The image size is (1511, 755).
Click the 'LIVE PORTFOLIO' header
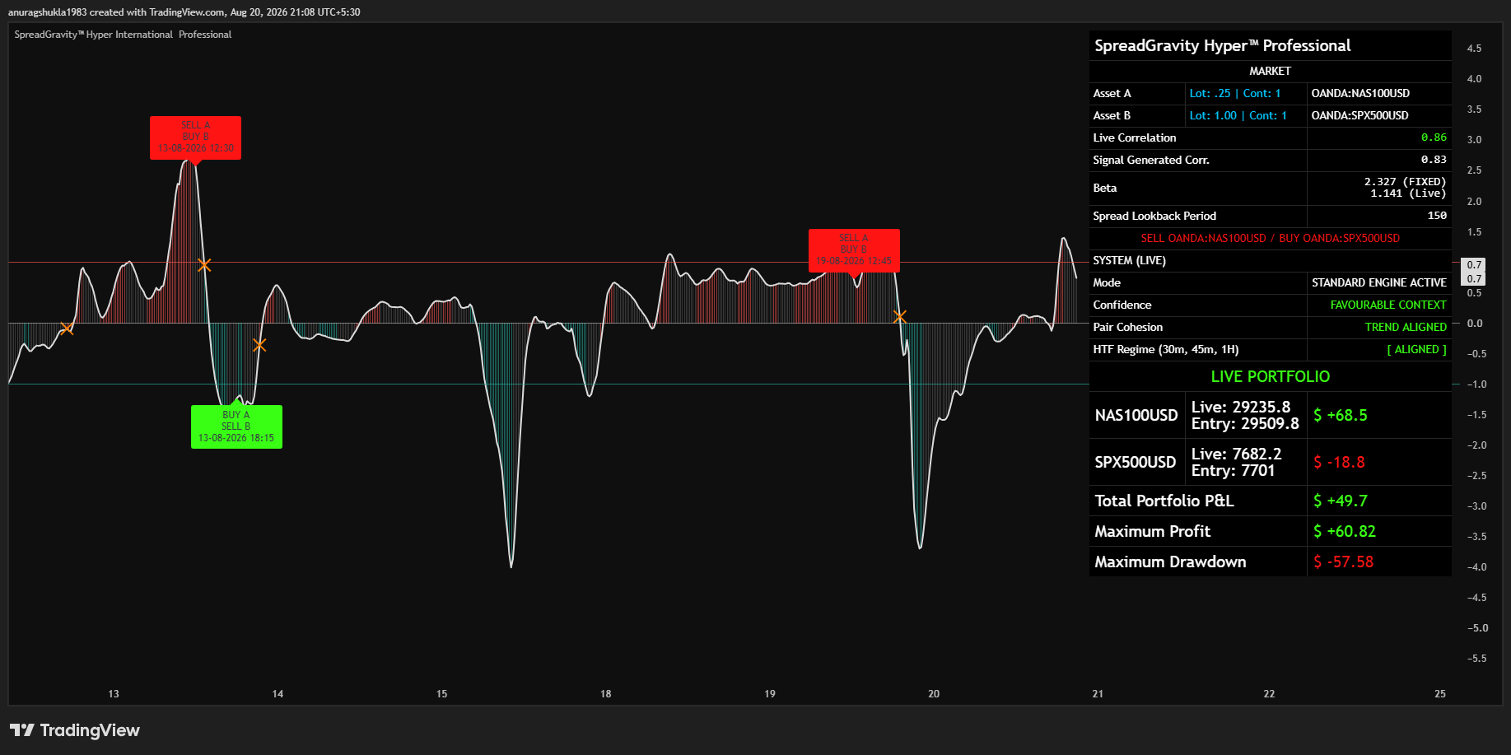pyautogui.click(x=1270, y=377)
